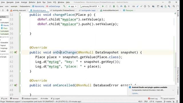Viewport: 183px width, 103px height.
Task: Click the UTF-8 encoding indicator
Action: click(x=152, y=102)
